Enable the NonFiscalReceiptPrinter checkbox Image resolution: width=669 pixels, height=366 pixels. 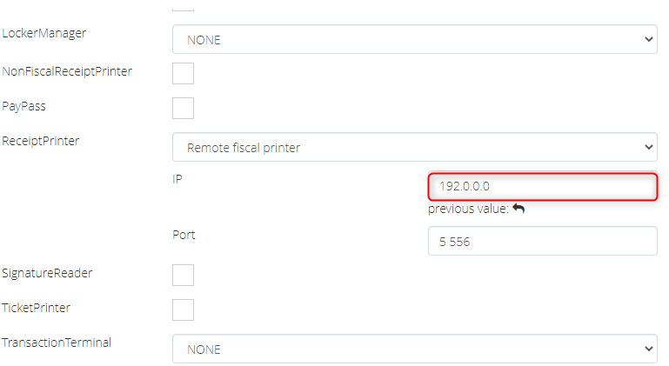[183, 73]
